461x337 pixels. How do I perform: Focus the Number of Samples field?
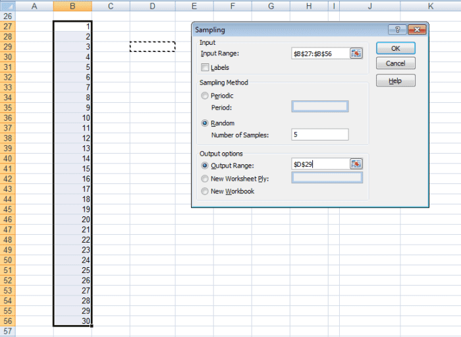[x=320, y=135]
